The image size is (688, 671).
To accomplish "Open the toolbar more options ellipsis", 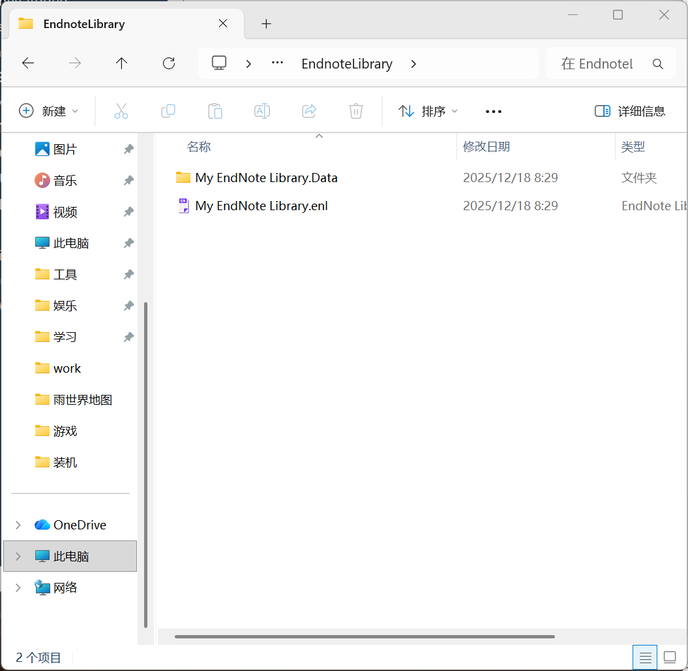I will 494,112.
